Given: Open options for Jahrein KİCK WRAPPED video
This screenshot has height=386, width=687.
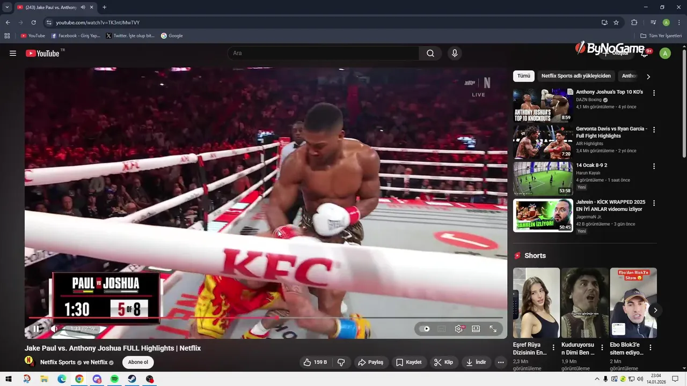Looking at the screenshot, I should coord(654,203).
